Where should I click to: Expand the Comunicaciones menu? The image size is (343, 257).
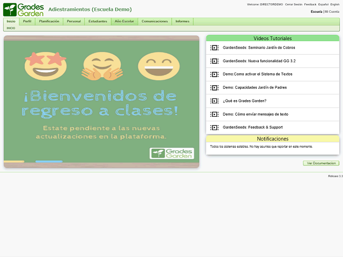pos(154,21)
